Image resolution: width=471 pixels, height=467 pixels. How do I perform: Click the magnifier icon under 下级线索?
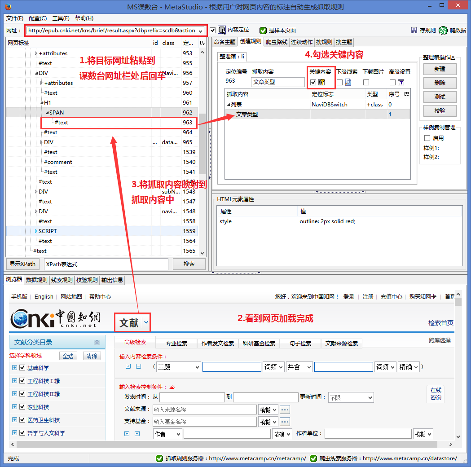(348, 82)
